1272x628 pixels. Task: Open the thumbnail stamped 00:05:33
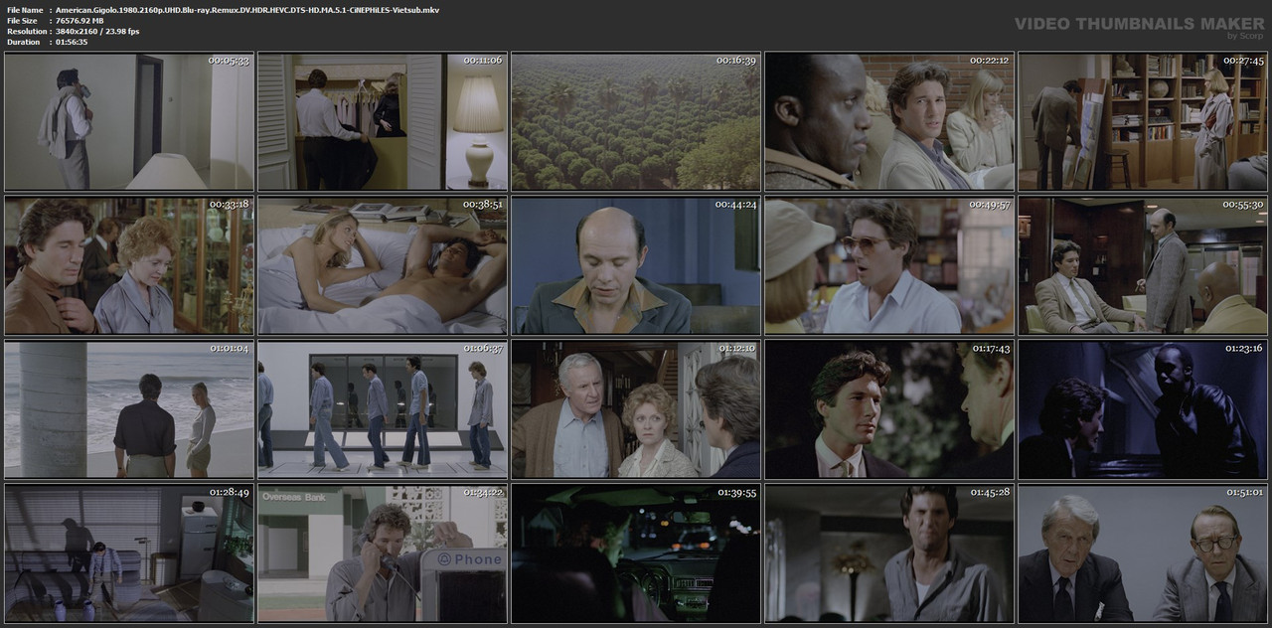pos(129,121)
